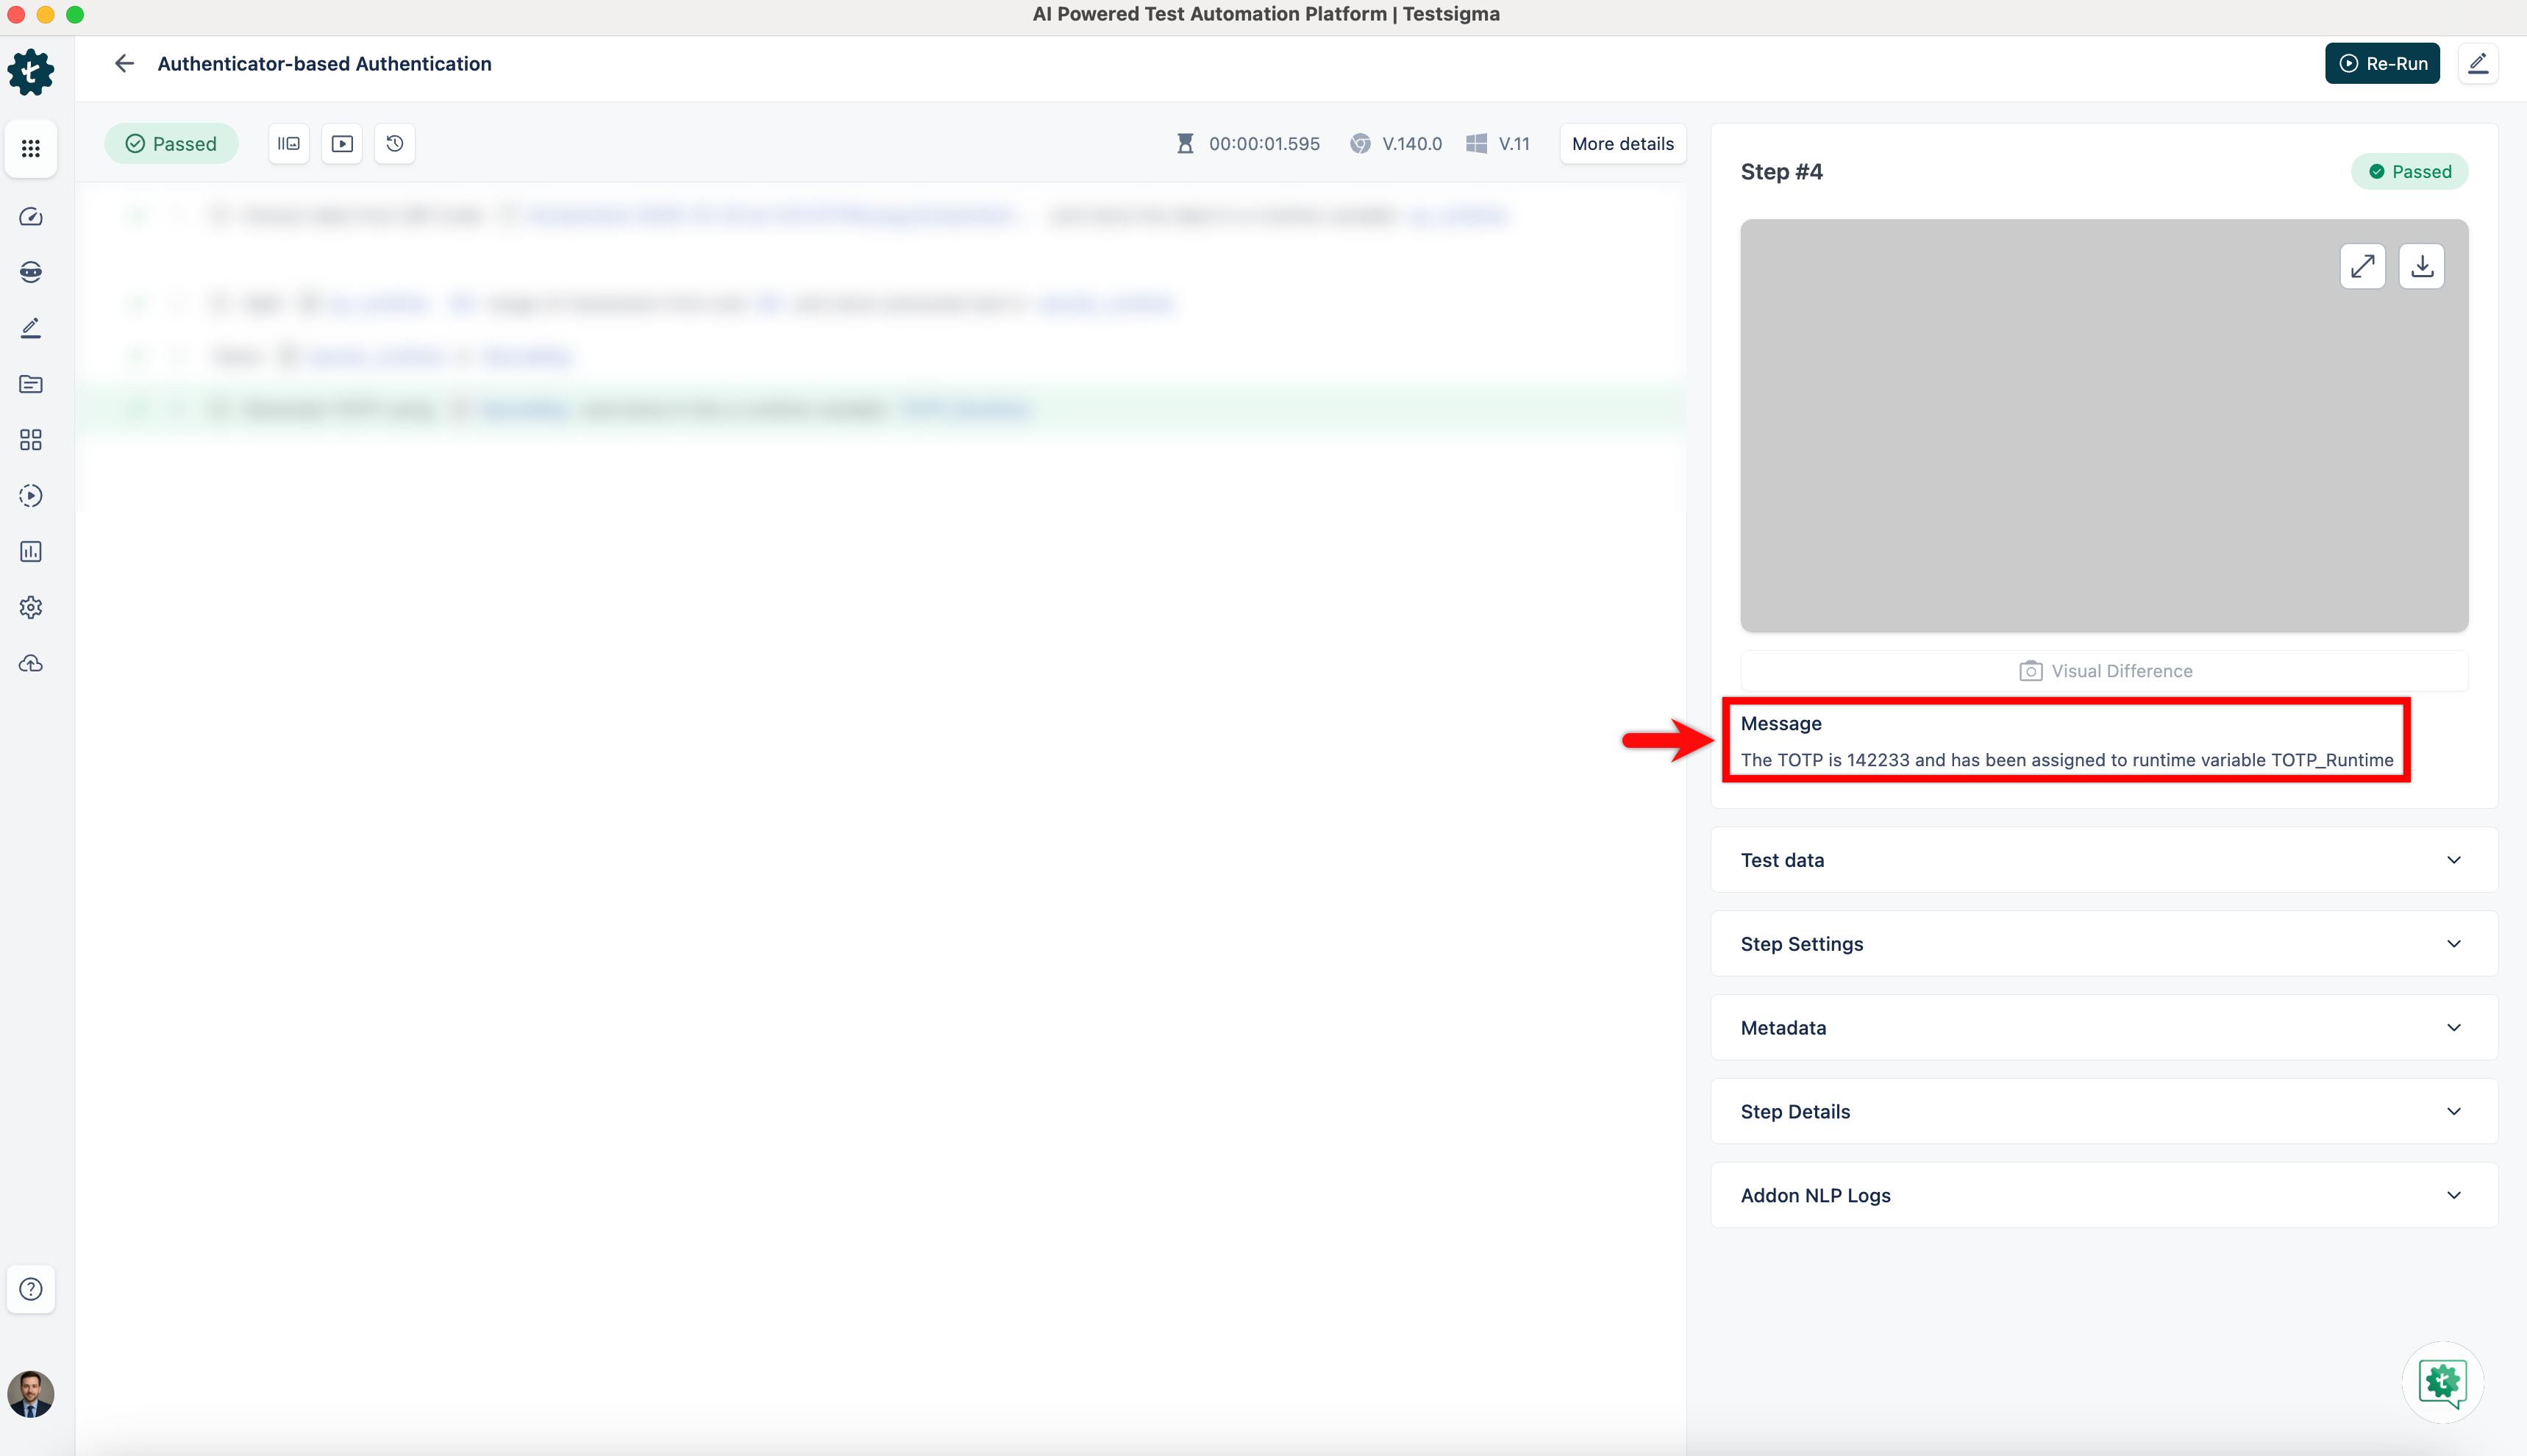The image size is (2527, 1456).
Task: Click the Re-Run button
Action: [2382, 64]
